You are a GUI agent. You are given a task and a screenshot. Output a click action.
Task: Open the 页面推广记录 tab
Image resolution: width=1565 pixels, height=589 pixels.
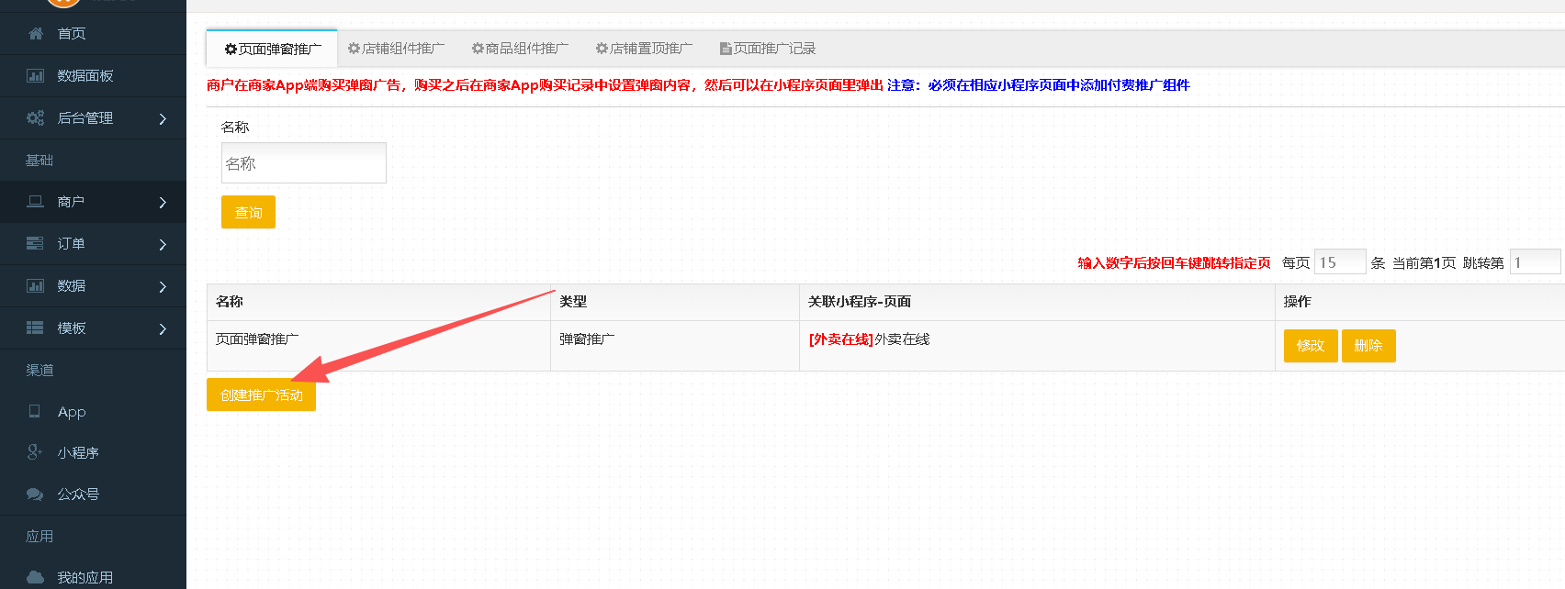pos(768,49)
